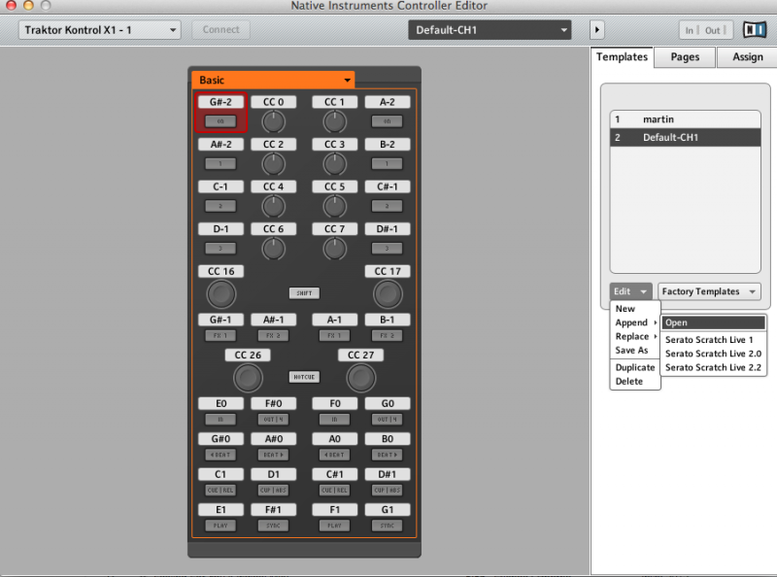Click the CUE REL button under C#1
The image size is (777, 577).
(x=334, y=491)
